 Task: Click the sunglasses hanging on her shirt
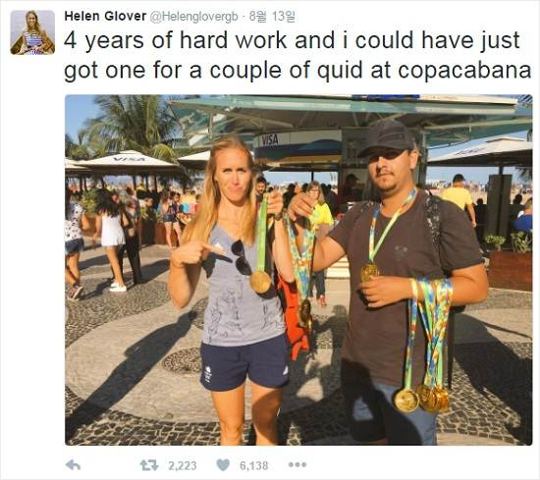242,257
